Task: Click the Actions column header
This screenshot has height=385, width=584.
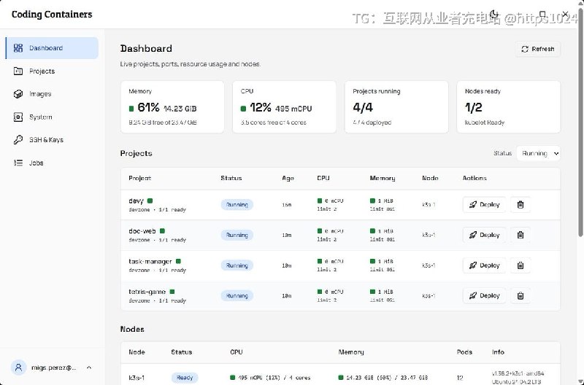Action: 474,178
